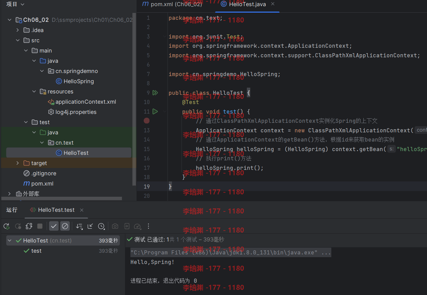This screenshot has height=295, width=427.
Task: Run HelloTest class from gutter icon on line 9
Action: click(155, 93)
